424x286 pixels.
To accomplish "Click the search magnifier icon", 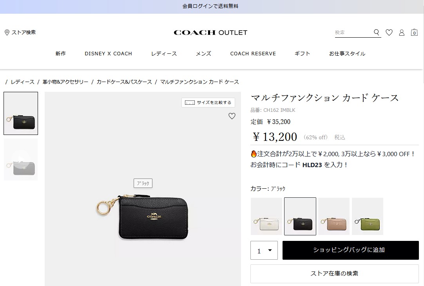I will [x=377, y=33].
